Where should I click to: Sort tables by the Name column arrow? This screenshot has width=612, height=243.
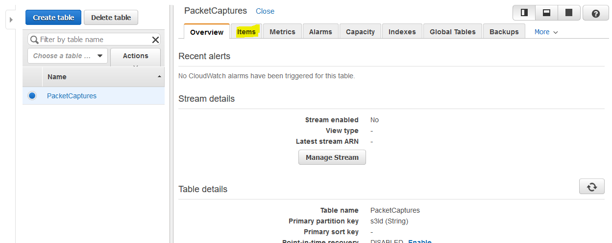(159, 77)
